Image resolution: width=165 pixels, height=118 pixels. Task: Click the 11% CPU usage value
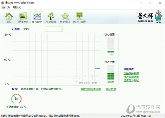click(x=111, y=54)
